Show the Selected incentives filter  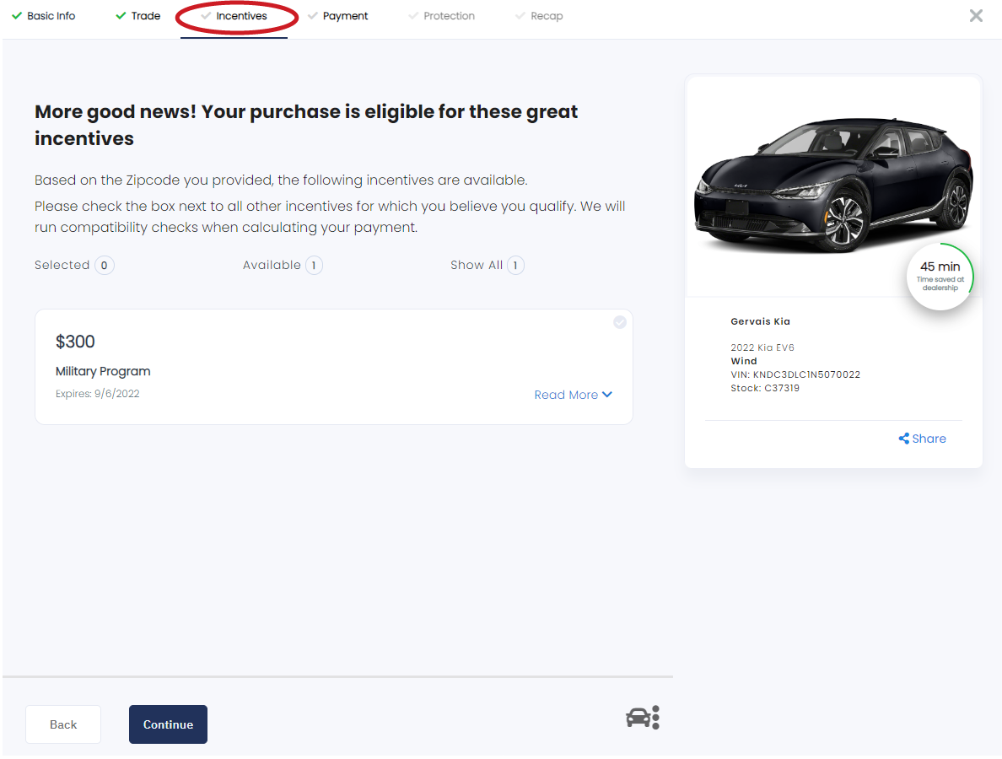coord(74,265)
